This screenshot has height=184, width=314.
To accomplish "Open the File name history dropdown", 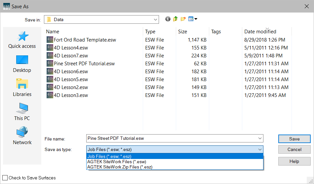I will click(259, 138).
